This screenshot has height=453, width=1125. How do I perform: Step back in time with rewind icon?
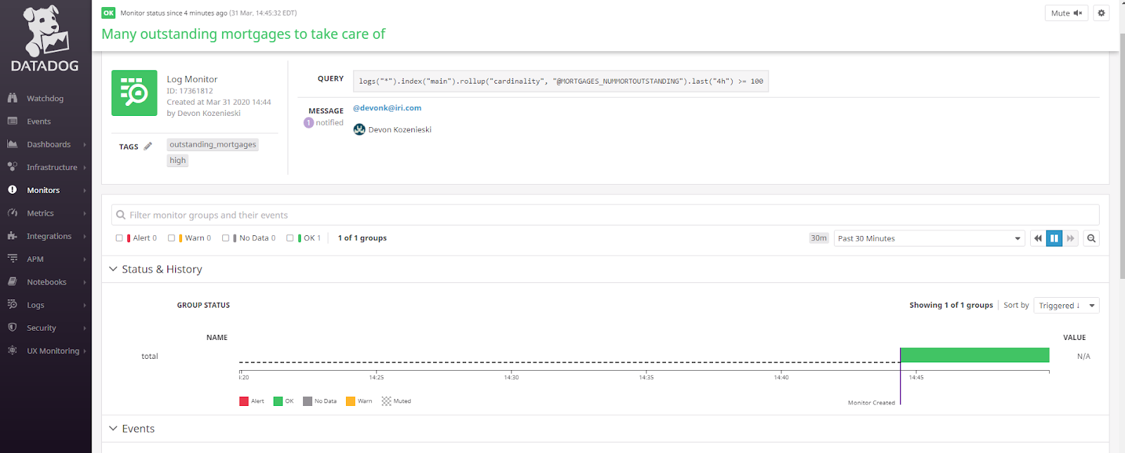point(1038,238)
